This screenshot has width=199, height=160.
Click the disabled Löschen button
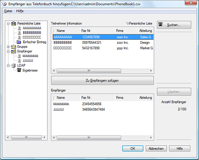174,92
